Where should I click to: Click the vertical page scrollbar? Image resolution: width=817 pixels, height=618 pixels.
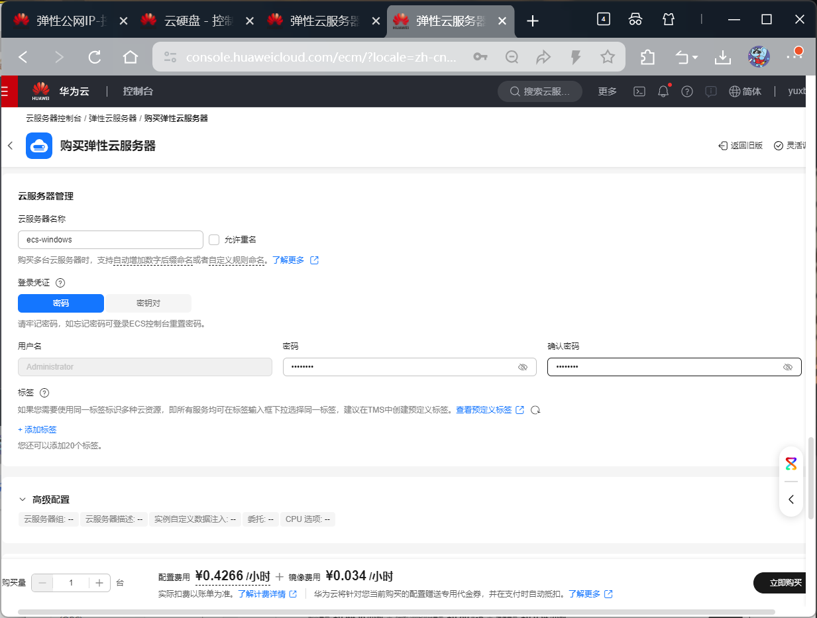tap(811, 477)
